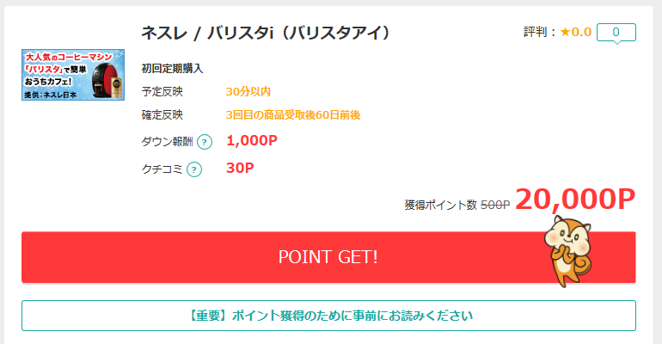Image resolution: width=662 pixels, height=344 pixels.
Task: Click the 評判 label
Action: (536, 32)
